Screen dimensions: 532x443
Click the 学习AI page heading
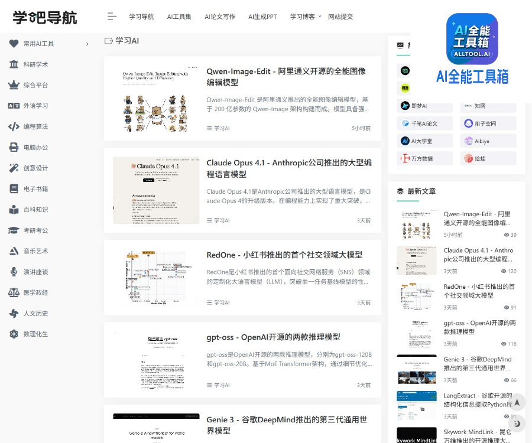[127, 41]
